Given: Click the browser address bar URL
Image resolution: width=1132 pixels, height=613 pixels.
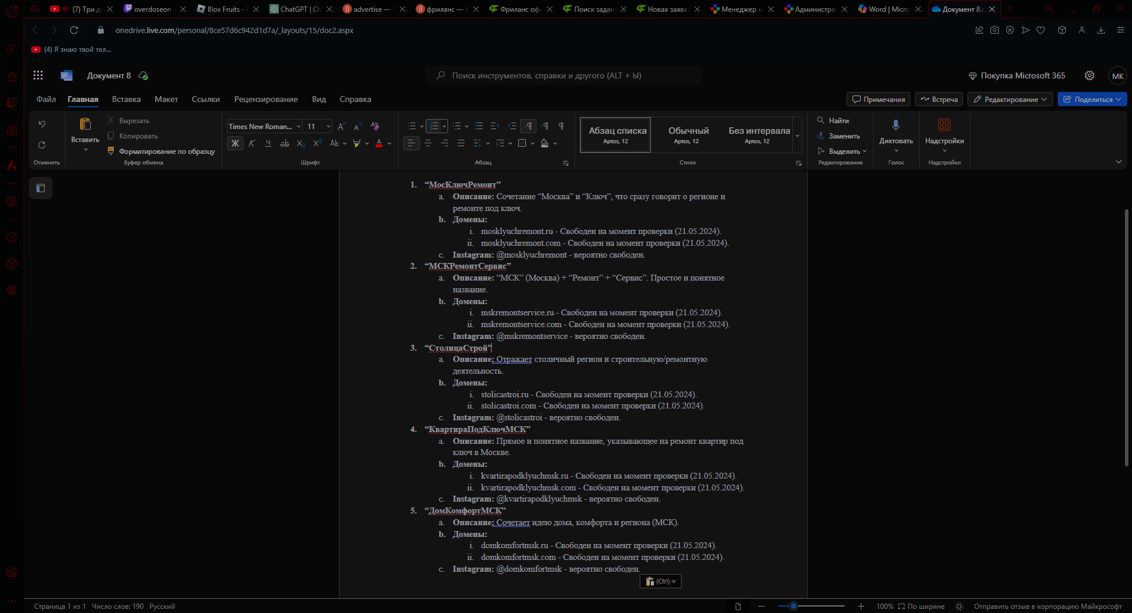Looking at the screenshot, I should pos(234,30).
